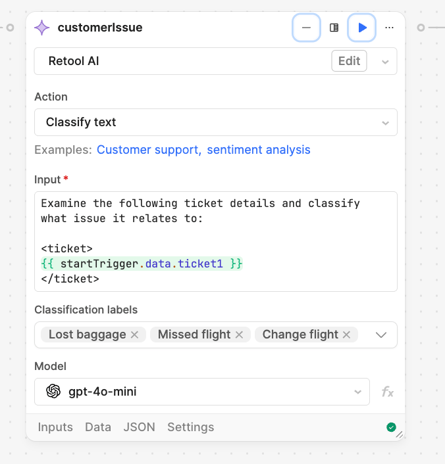Collapse the customerIssue block with minus button
Image resolution: width=445 pixels, height=464 pixels.
click(x=306, y=28)
